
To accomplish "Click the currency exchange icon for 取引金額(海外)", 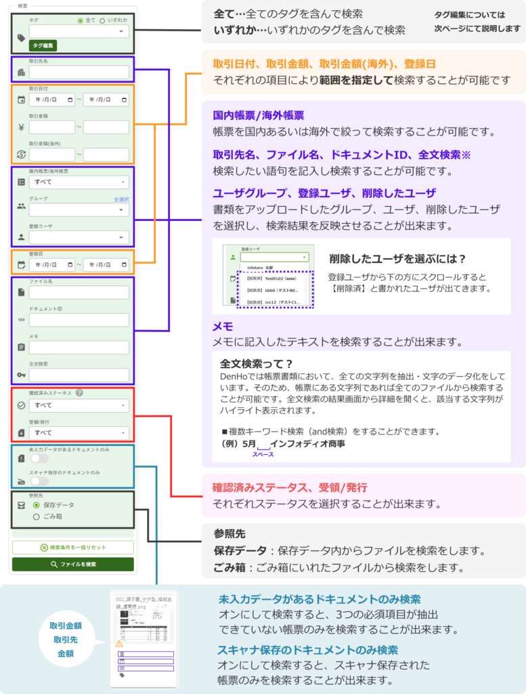I will 20,155.
